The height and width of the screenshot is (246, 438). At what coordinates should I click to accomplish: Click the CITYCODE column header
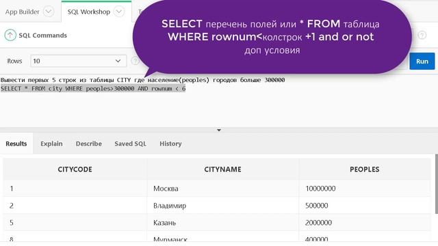click(75, 169)
